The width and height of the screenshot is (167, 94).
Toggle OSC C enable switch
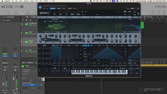[92, 17]
